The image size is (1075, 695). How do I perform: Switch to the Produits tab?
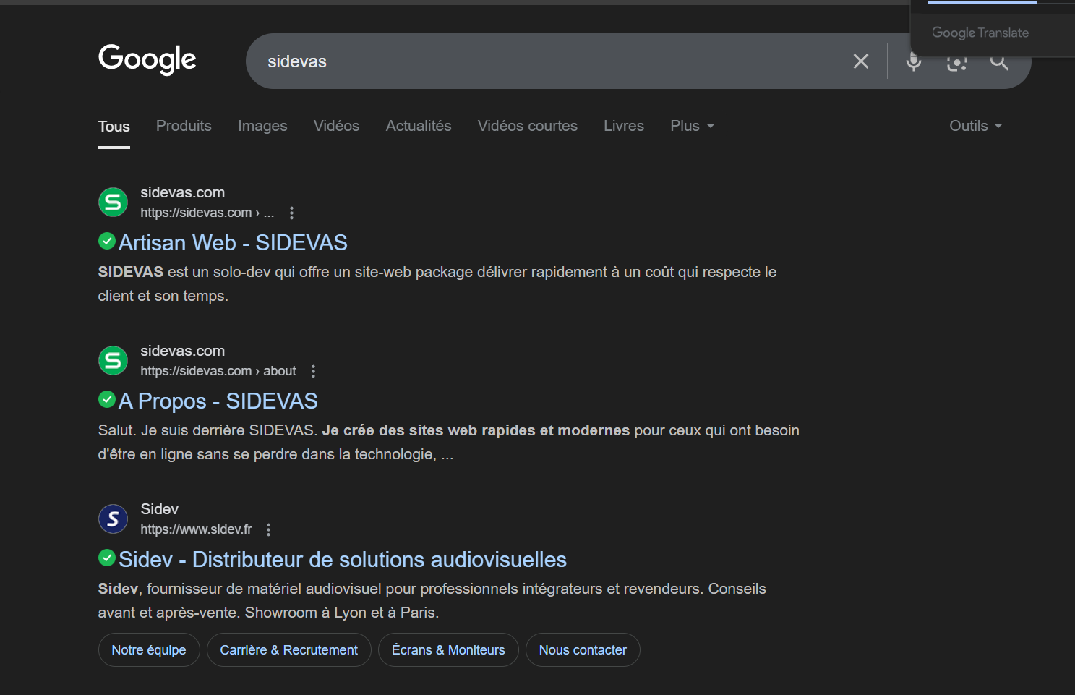(184, 126)
